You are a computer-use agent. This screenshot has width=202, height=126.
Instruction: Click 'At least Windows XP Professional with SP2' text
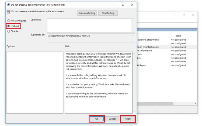[69, 36]
